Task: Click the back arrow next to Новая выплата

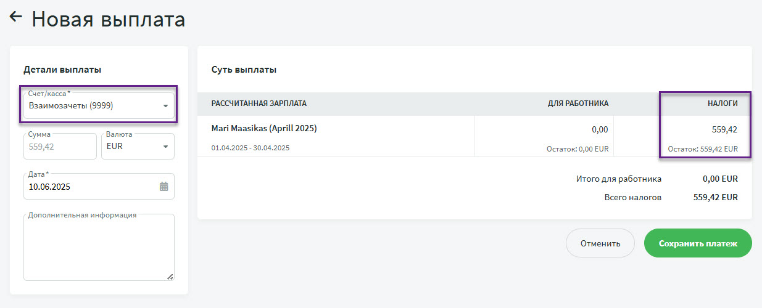Action: pyautogui.click(x=16, y=18)
